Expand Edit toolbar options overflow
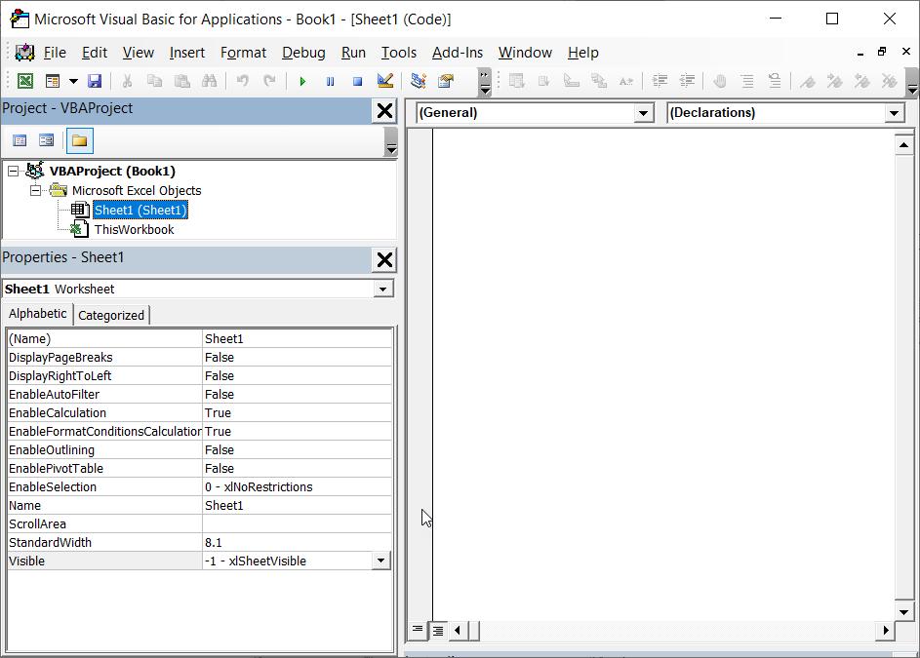Viewport: 920px width, 658px height. [x=912, y=82]
